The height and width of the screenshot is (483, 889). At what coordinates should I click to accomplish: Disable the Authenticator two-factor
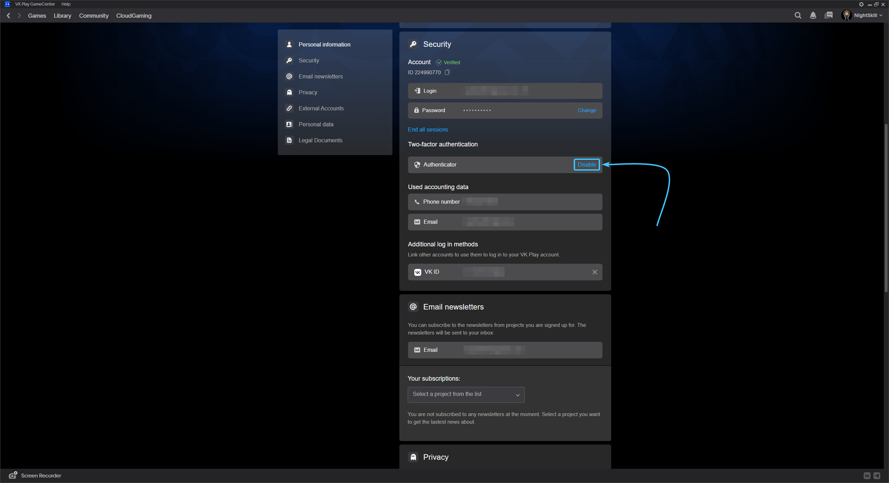tap(587, 164)
